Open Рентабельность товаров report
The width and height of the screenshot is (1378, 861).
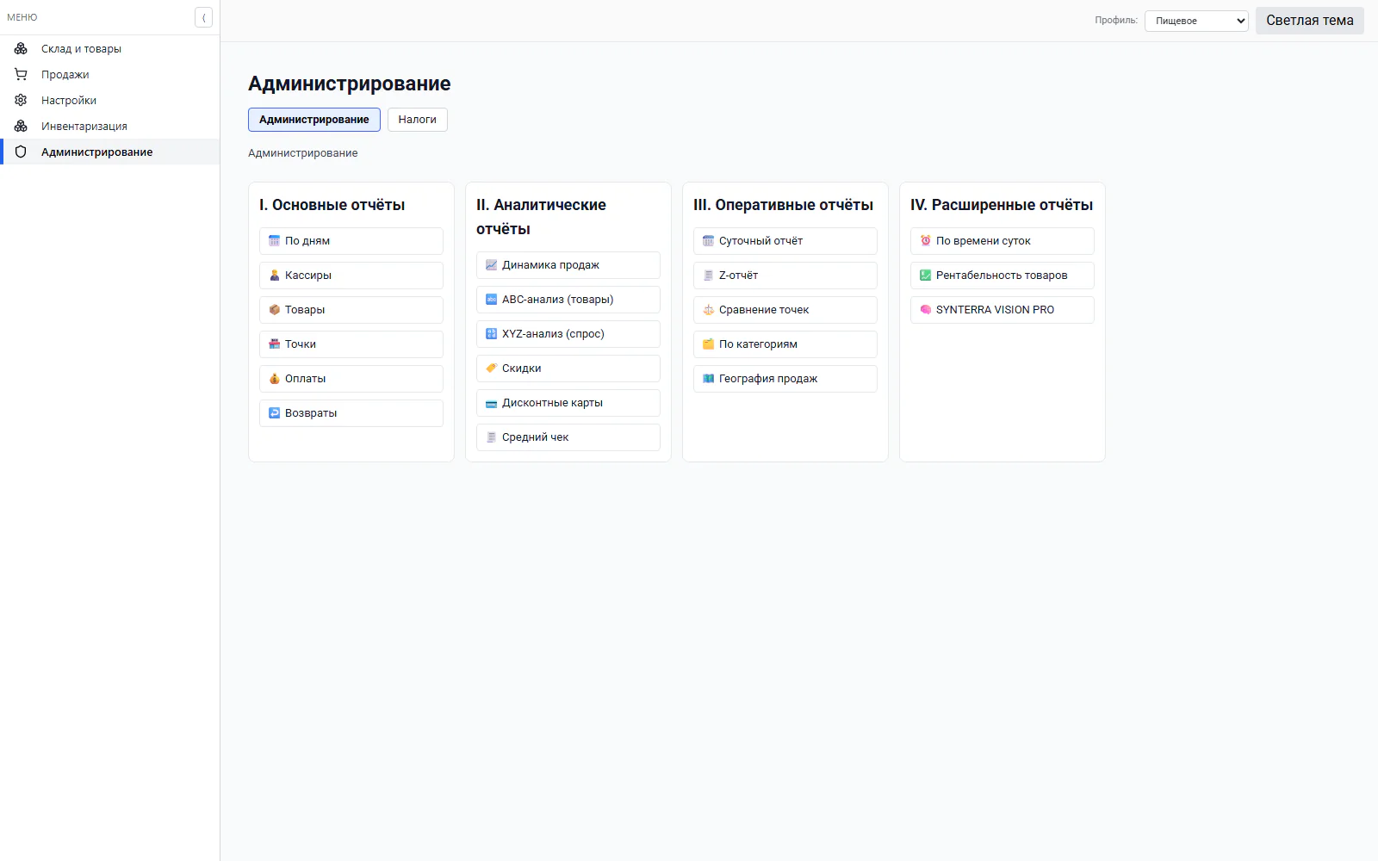1002,276
